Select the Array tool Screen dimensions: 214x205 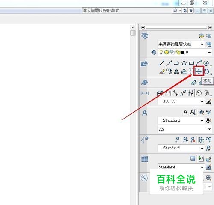191,71
